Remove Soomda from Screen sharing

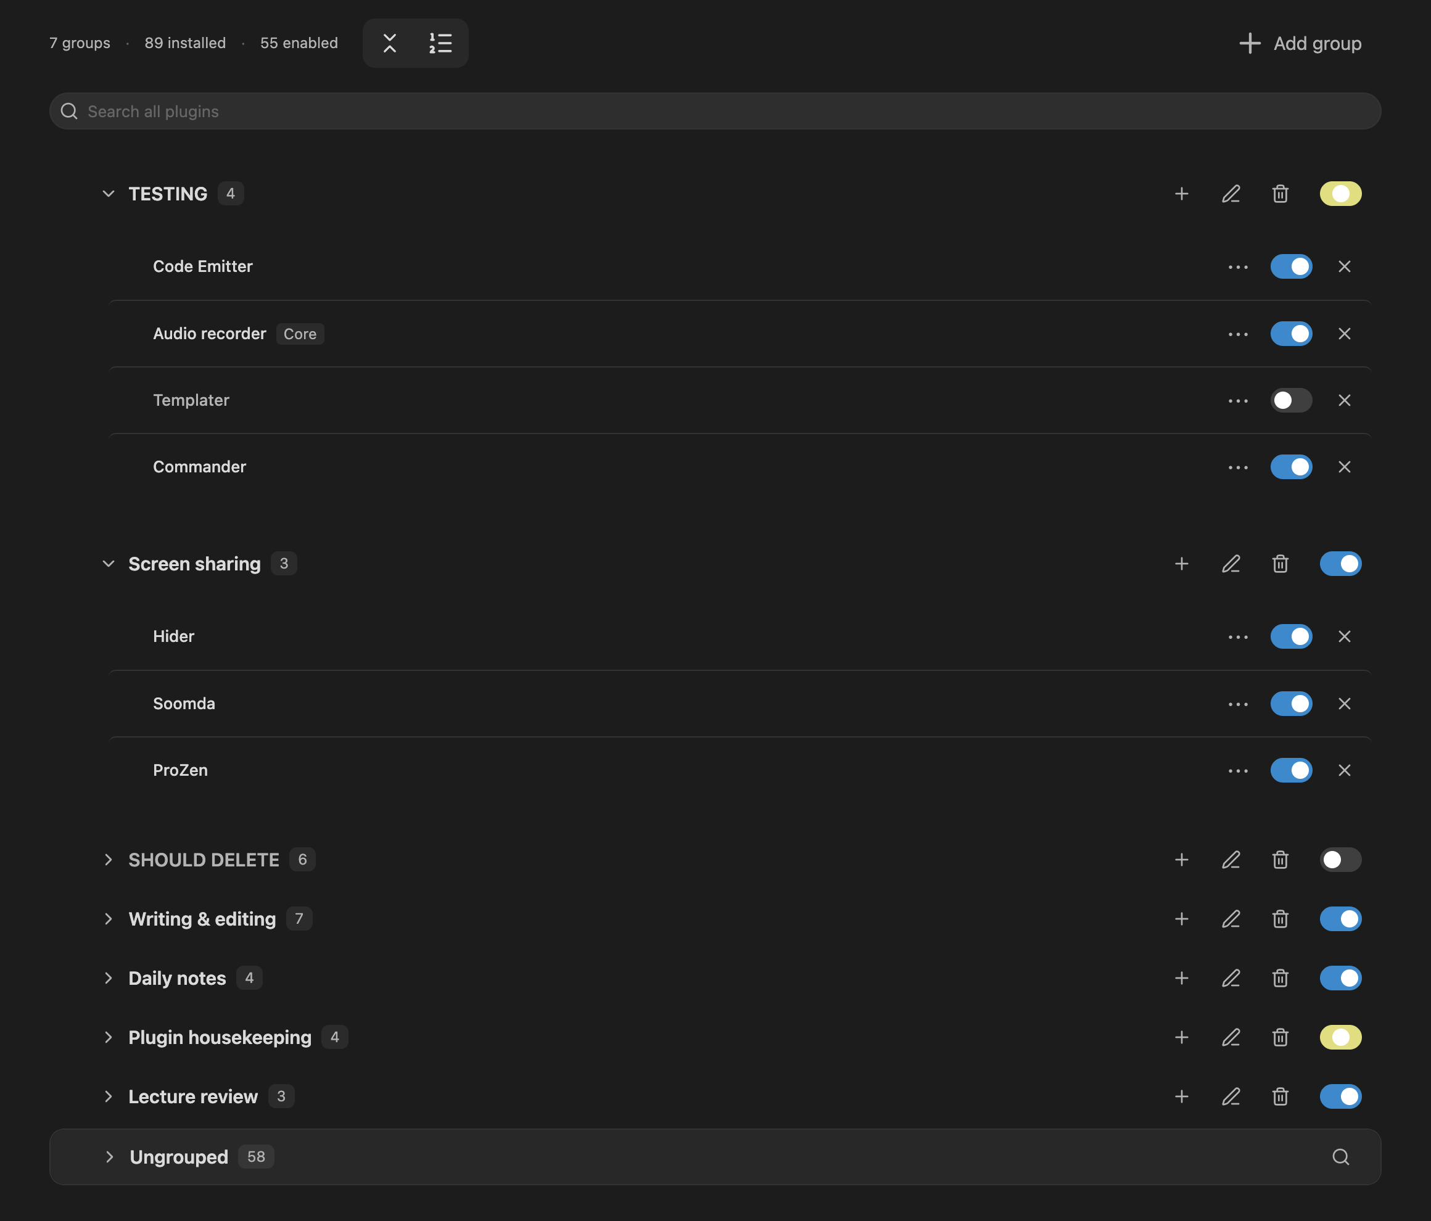(1344, 703)
